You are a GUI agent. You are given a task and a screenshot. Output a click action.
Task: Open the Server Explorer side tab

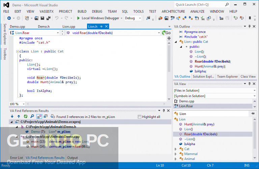point(5,34)
